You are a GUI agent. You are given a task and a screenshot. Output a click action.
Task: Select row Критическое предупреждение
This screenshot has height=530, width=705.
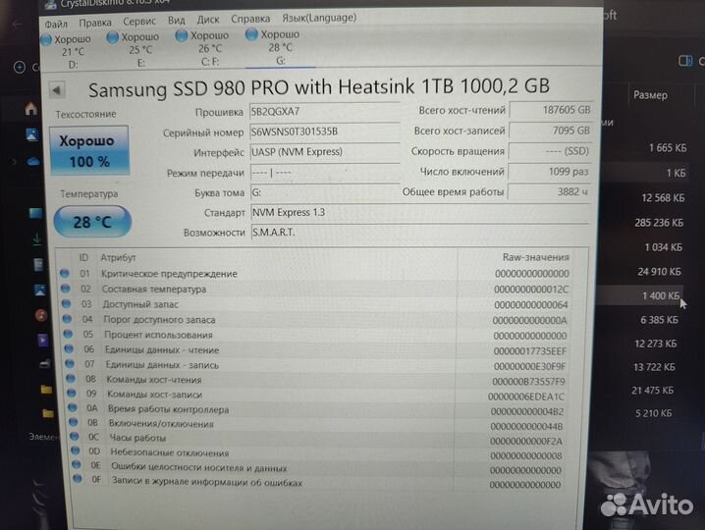coord(315,273)
